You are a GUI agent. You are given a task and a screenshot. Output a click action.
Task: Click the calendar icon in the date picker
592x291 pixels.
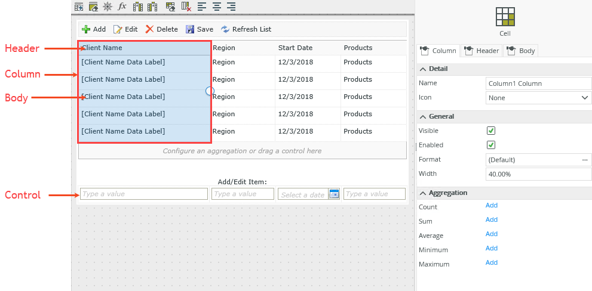point(334,194)
